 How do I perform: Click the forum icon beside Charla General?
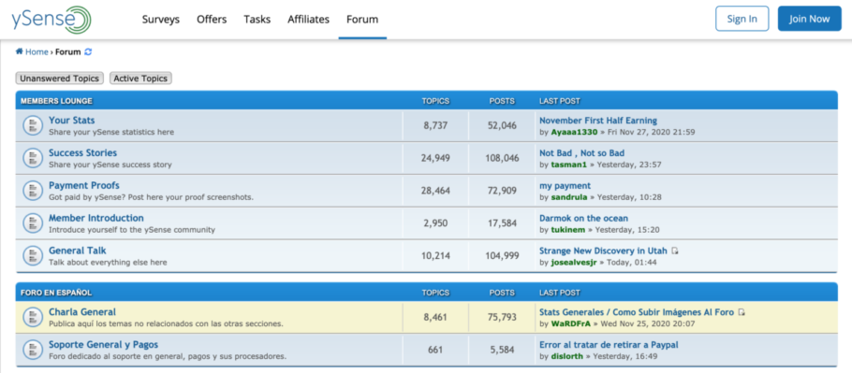coord(33,318)
